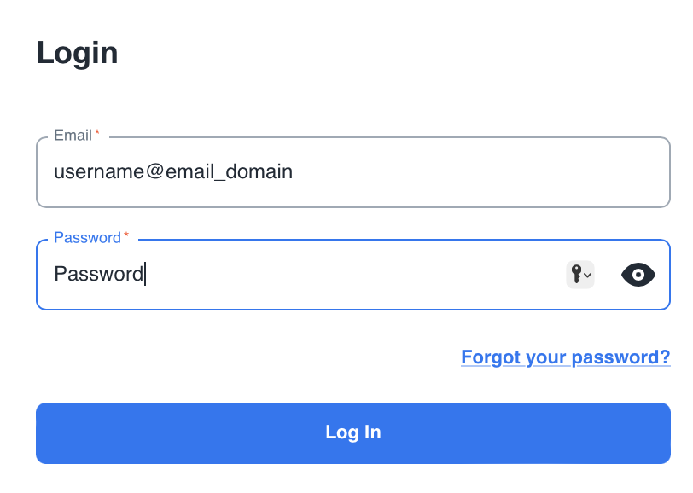
Task: Open the password manager autofill dropdown
Action: point(580,275)
